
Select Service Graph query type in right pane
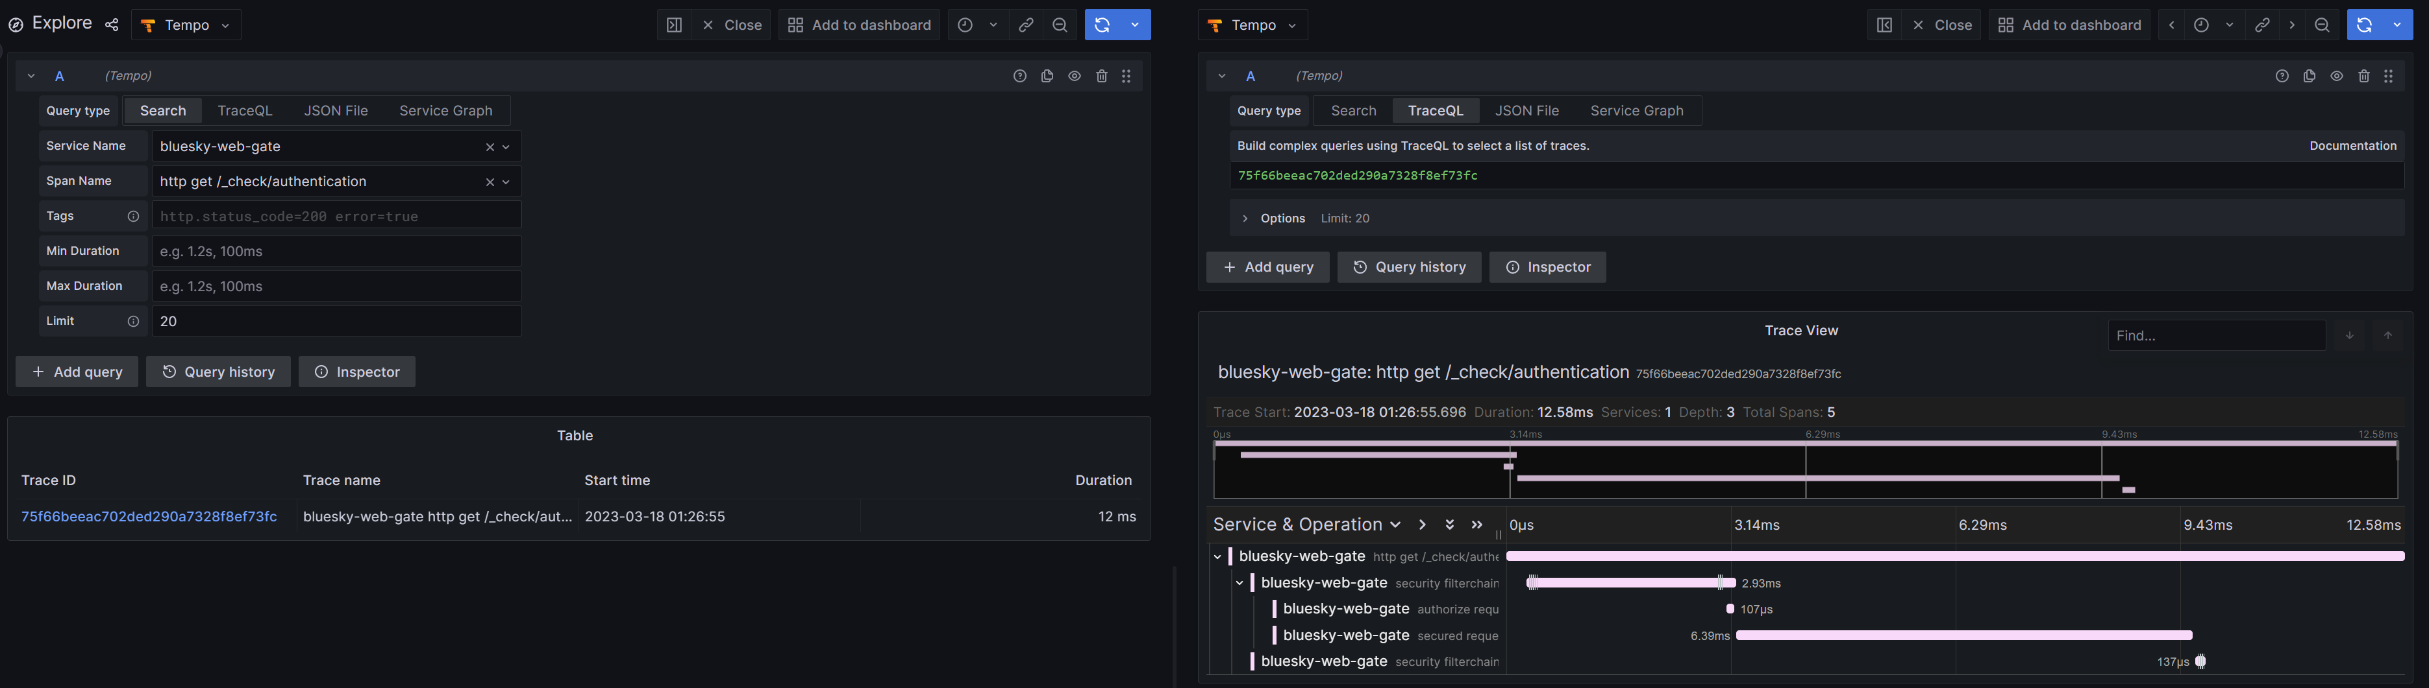1637,111
